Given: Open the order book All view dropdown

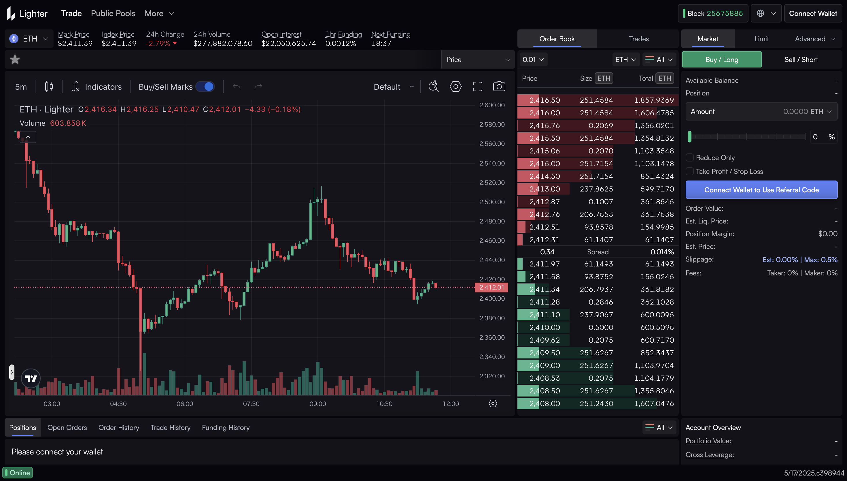Looking at the screenshot, I should pos(659,59).
